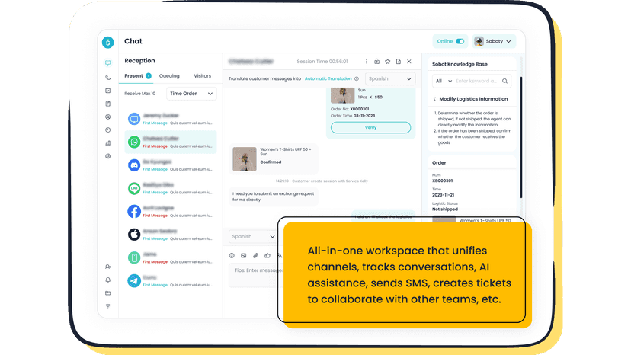The width and height of the screenshot is (631, 355).
Task: Click the wifi signal icon in sidebar
Action: coord(108,306)
